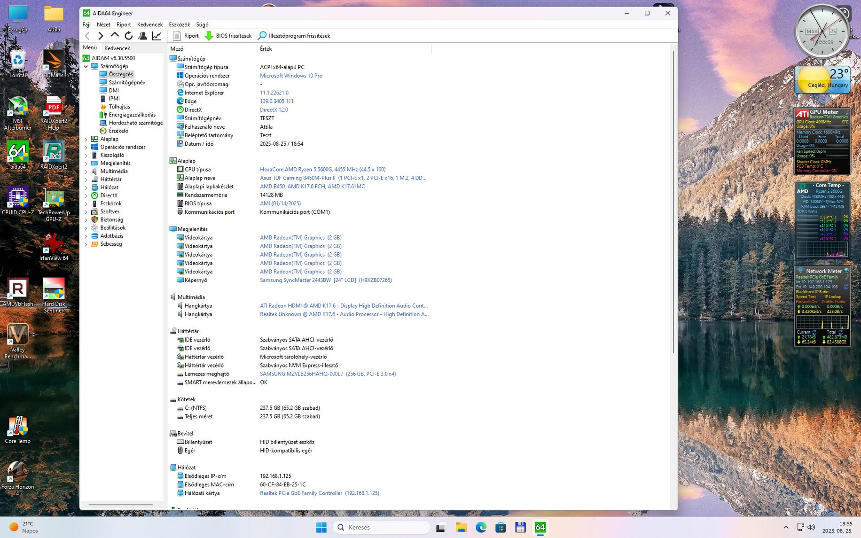Viewport: 861px width, 538px height.
Task: Open the Hard Disk Sentinel desktop icon
Action: (x=54, y=295)
